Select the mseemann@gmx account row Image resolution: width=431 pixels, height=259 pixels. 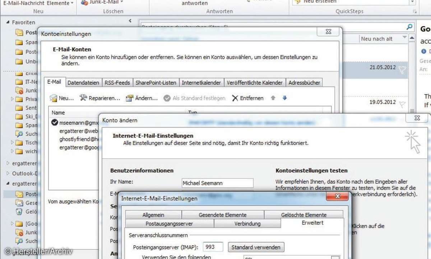pos(75,122)
